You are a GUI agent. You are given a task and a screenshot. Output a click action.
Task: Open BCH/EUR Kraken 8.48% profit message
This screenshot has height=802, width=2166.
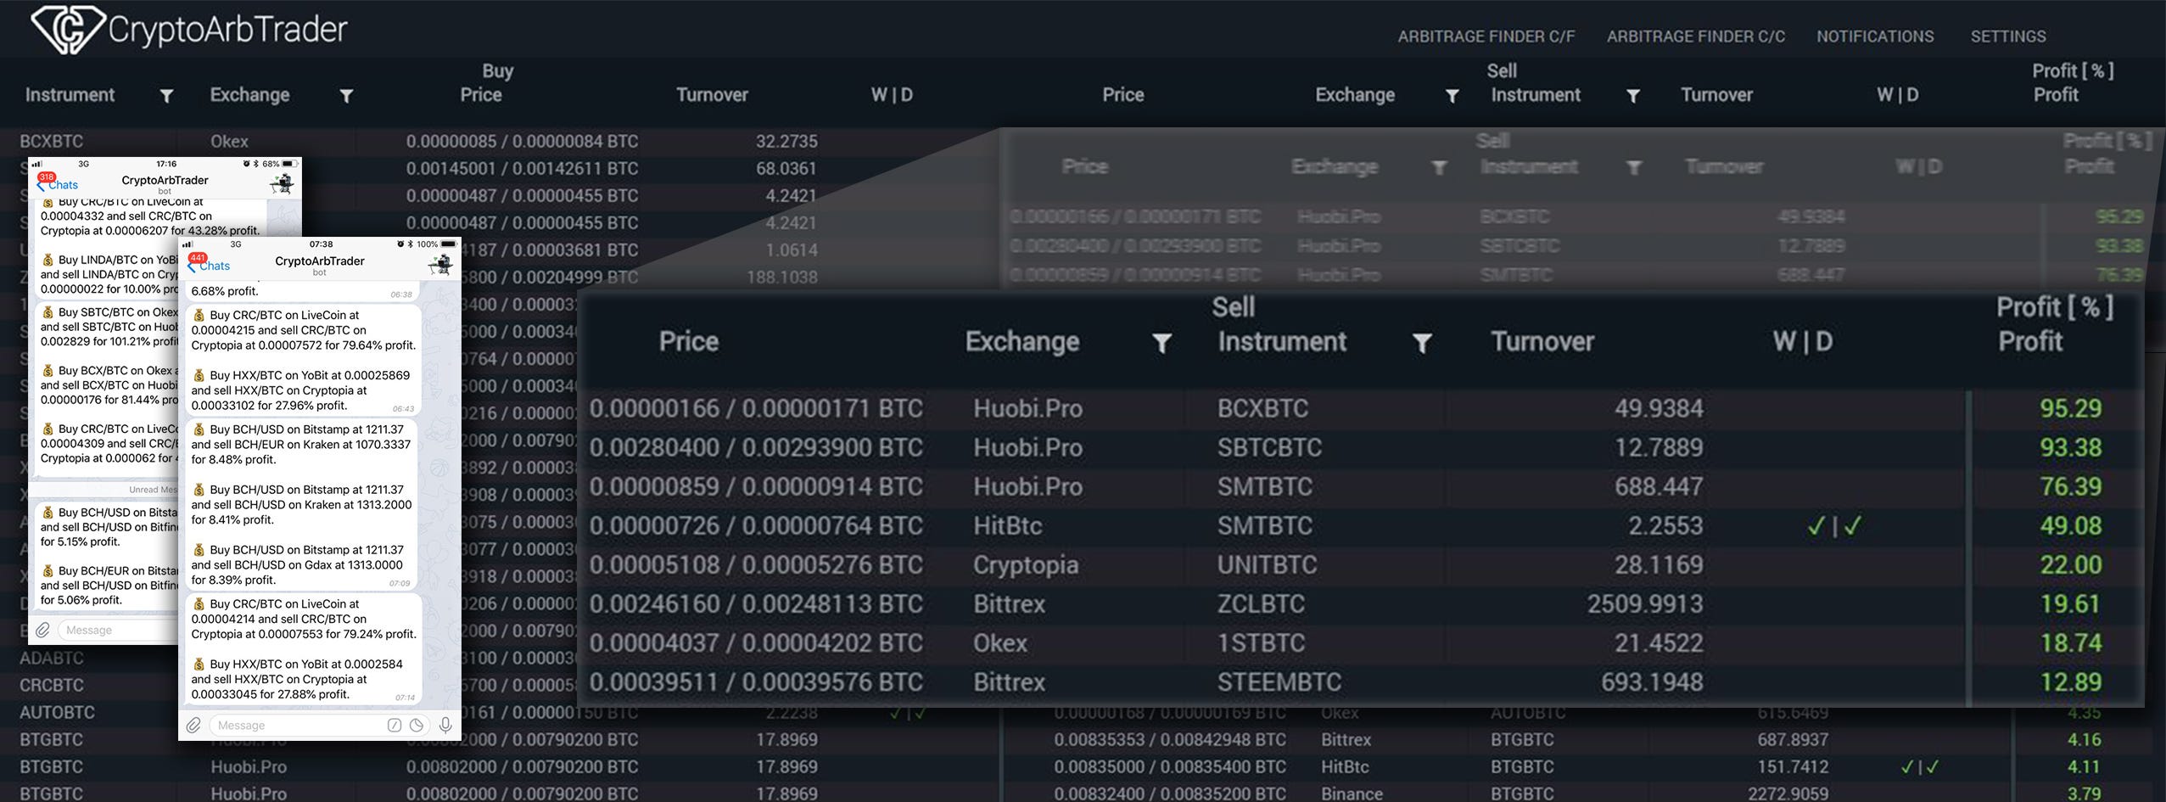(x=303, y=444)
